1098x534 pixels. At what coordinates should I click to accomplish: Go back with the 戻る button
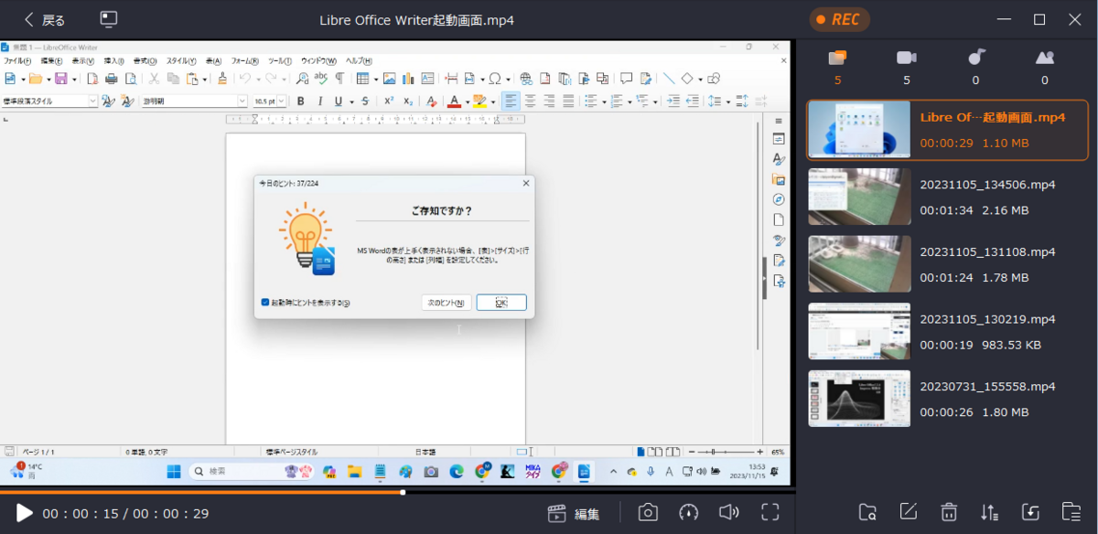point(45,19)
